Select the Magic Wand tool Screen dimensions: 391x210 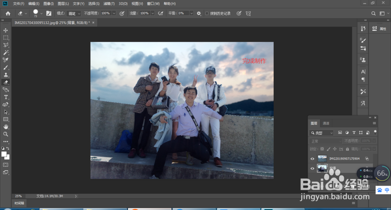tap(5, 53)
